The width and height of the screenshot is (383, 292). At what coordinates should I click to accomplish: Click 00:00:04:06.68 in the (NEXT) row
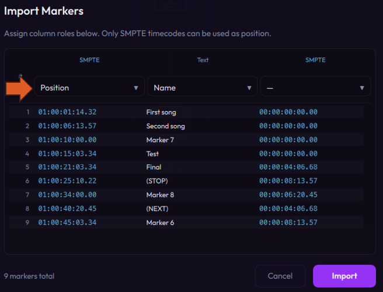click(x=288, y=209)
